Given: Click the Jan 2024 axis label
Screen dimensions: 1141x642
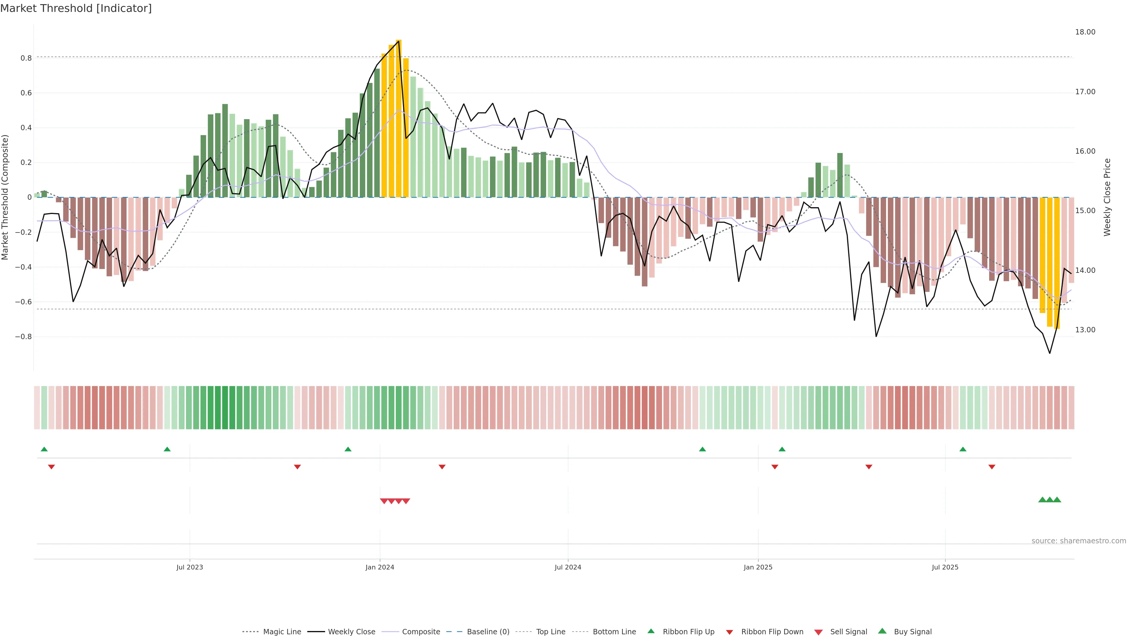Looking at the screenshot, I should click(380, 567).
